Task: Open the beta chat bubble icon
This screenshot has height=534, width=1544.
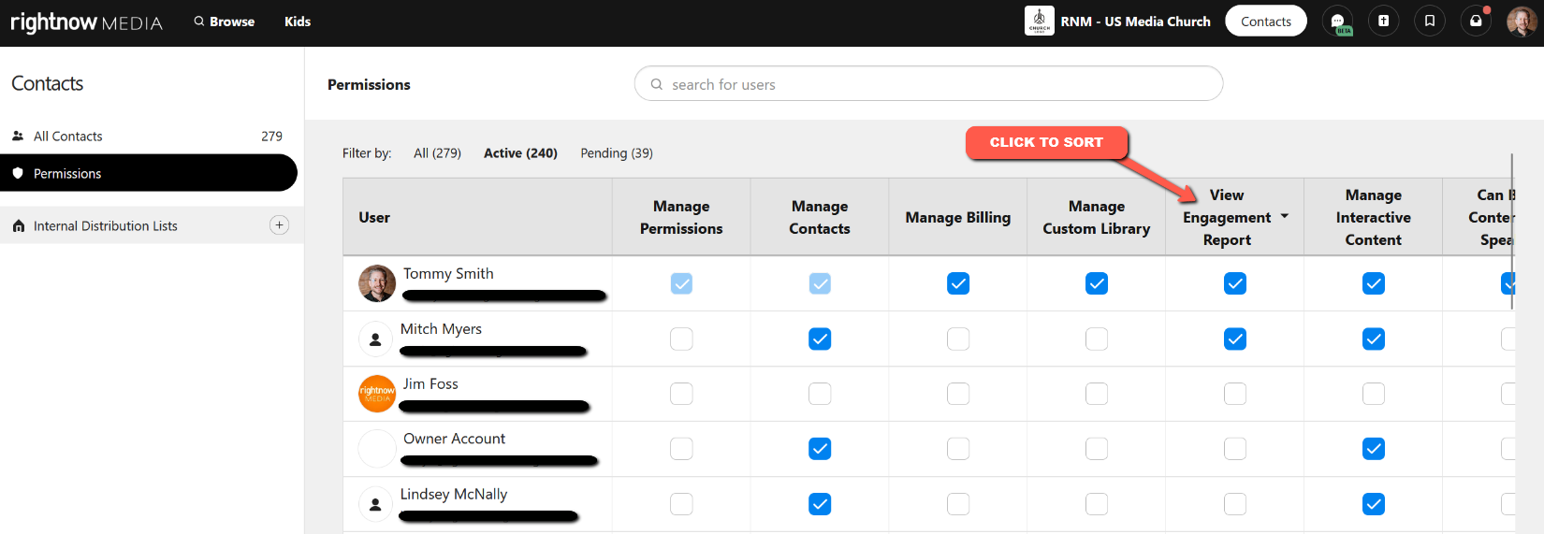Action: 1337,21
